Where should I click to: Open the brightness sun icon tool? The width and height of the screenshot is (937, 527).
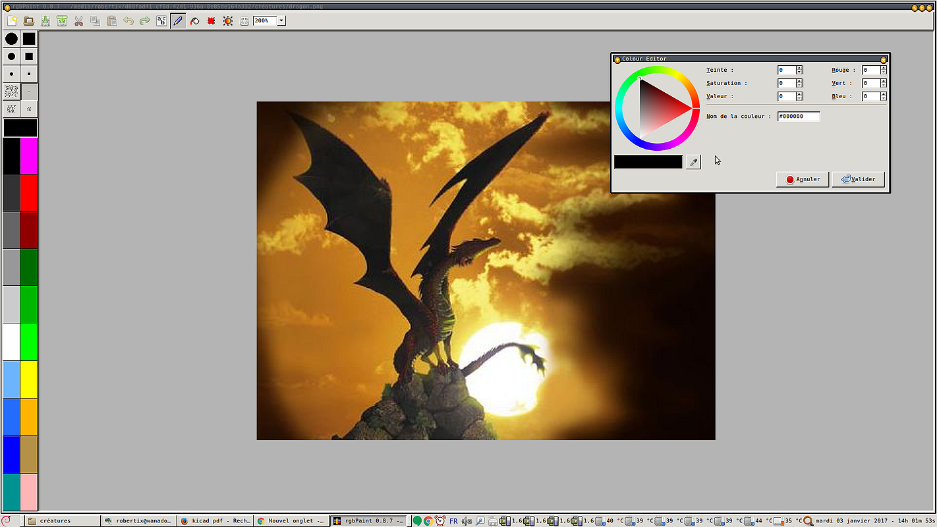point(228,21)
